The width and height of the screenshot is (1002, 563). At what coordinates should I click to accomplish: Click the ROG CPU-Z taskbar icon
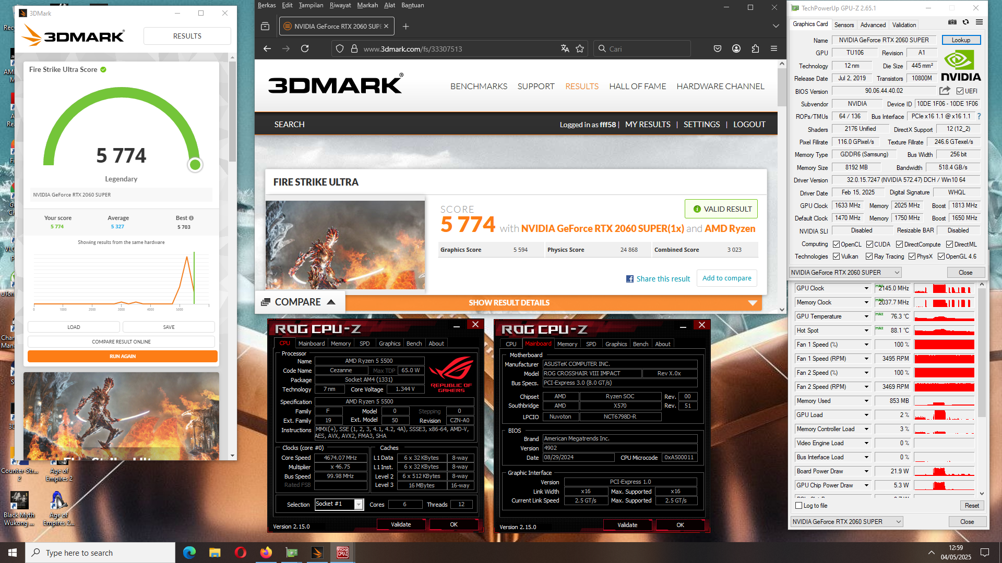tap(343, 553)
